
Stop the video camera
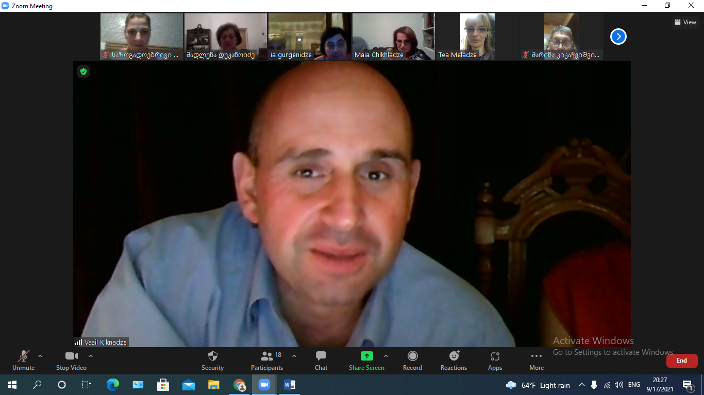coord(71,360)
